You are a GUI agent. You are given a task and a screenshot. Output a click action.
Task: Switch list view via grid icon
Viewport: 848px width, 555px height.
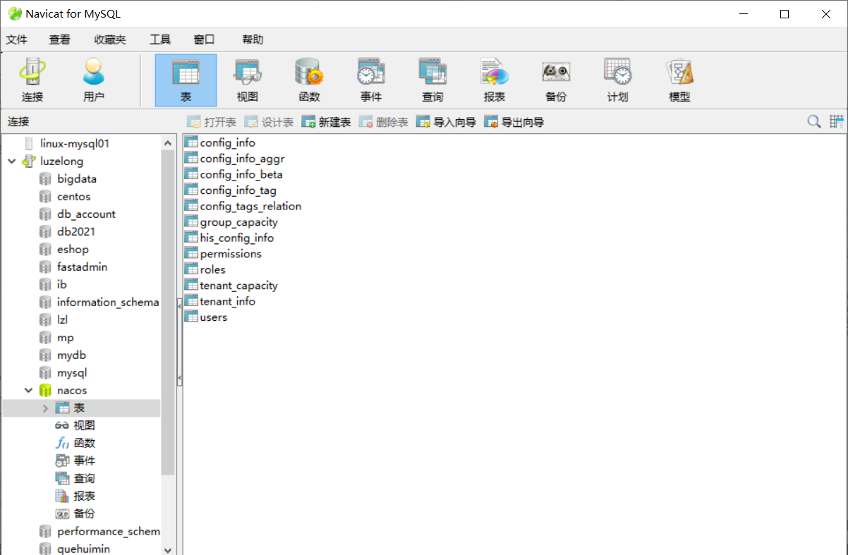click(837, 122)
